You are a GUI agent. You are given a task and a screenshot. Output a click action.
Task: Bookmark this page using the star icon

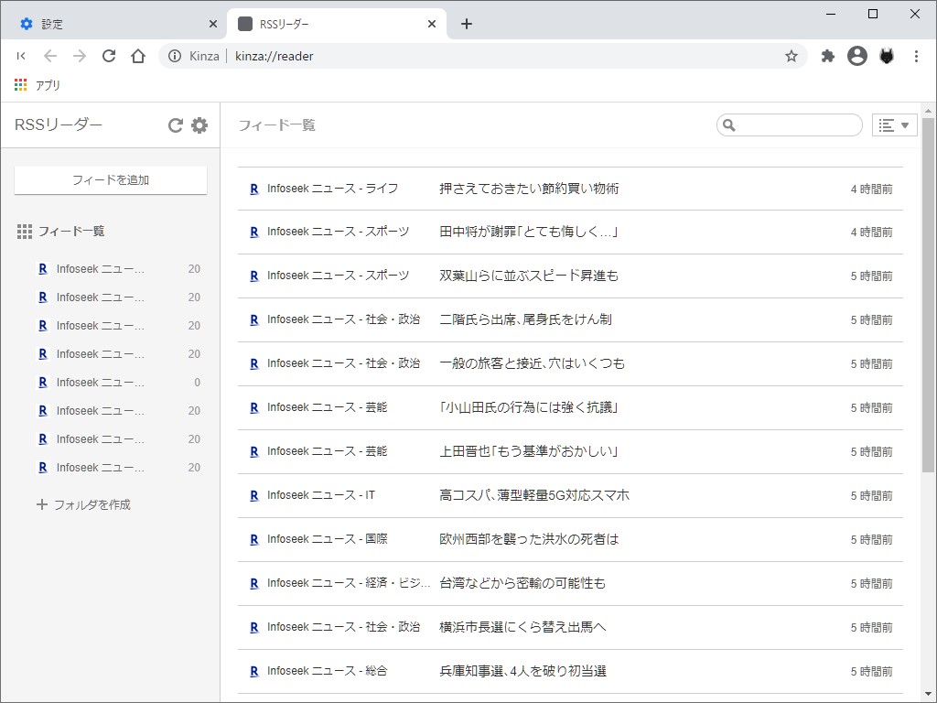point(791,56)
